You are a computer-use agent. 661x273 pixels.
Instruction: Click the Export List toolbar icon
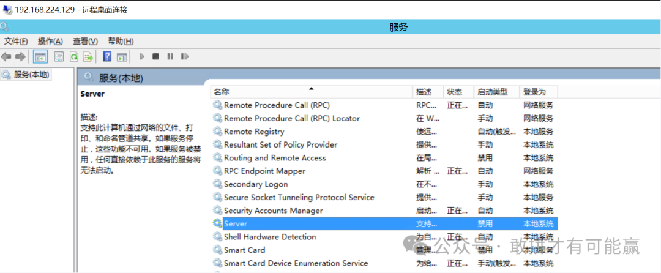coord(88,57)
